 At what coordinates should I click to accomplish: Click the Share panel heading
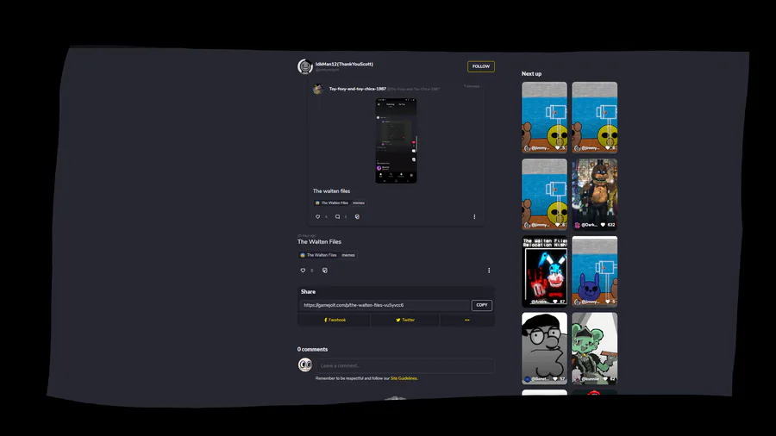tap(308, 291)
